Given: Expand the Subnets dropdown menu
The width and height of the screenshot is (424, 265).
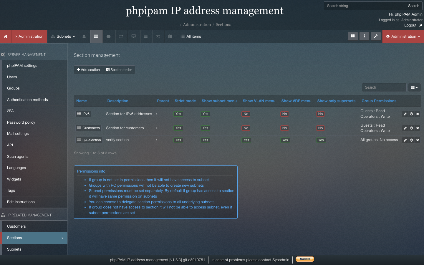Looking at the screenshot, I should coord(63,37).
